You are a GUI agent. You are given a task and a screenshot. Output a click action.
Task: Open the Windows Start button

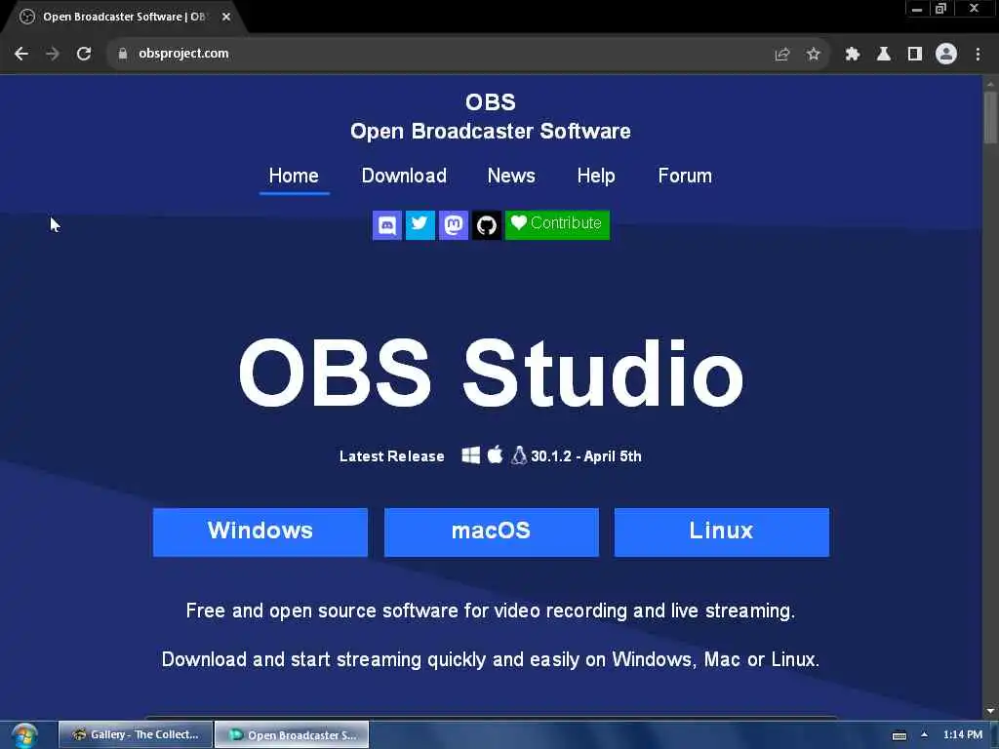24,735
